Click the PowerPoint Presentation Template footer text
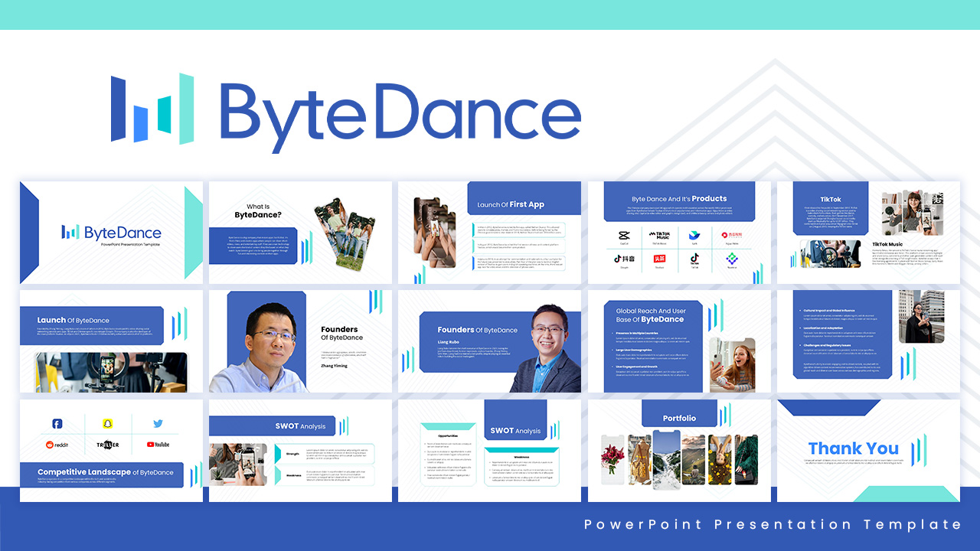Screen dimensions: 980x551 coord(773,524)
